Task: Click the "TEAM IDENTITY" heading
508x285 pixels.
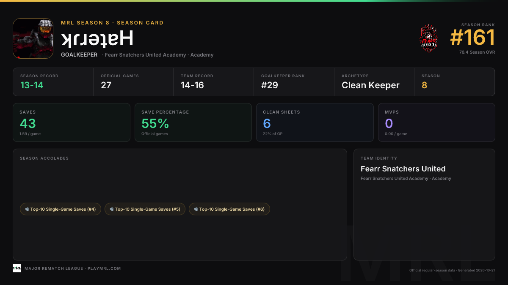Action: [x=379, y=158]
